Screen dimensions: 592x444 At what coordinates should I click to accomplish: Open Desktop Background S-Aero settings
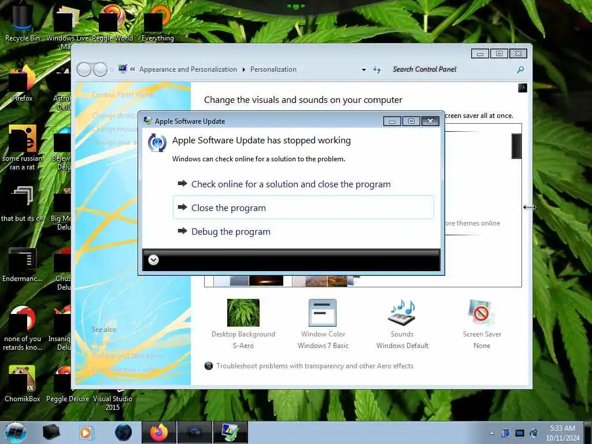(x=243, y=324)
